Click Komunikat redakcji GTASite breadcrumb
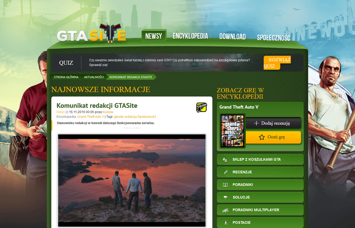 pyautogui.click(x=131, y=77)
